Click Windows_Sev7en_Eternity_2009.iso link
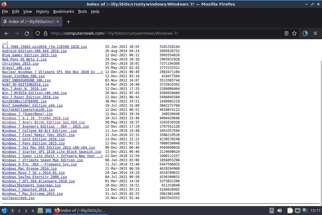This screenshot has width=322, height=215. pos(34,177)
